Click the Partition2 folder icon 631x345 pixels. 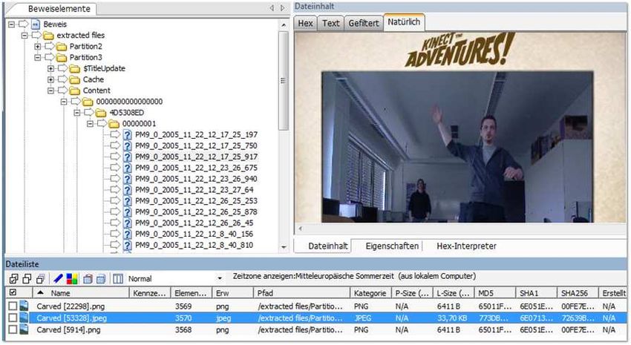click(x=62, y=47)
